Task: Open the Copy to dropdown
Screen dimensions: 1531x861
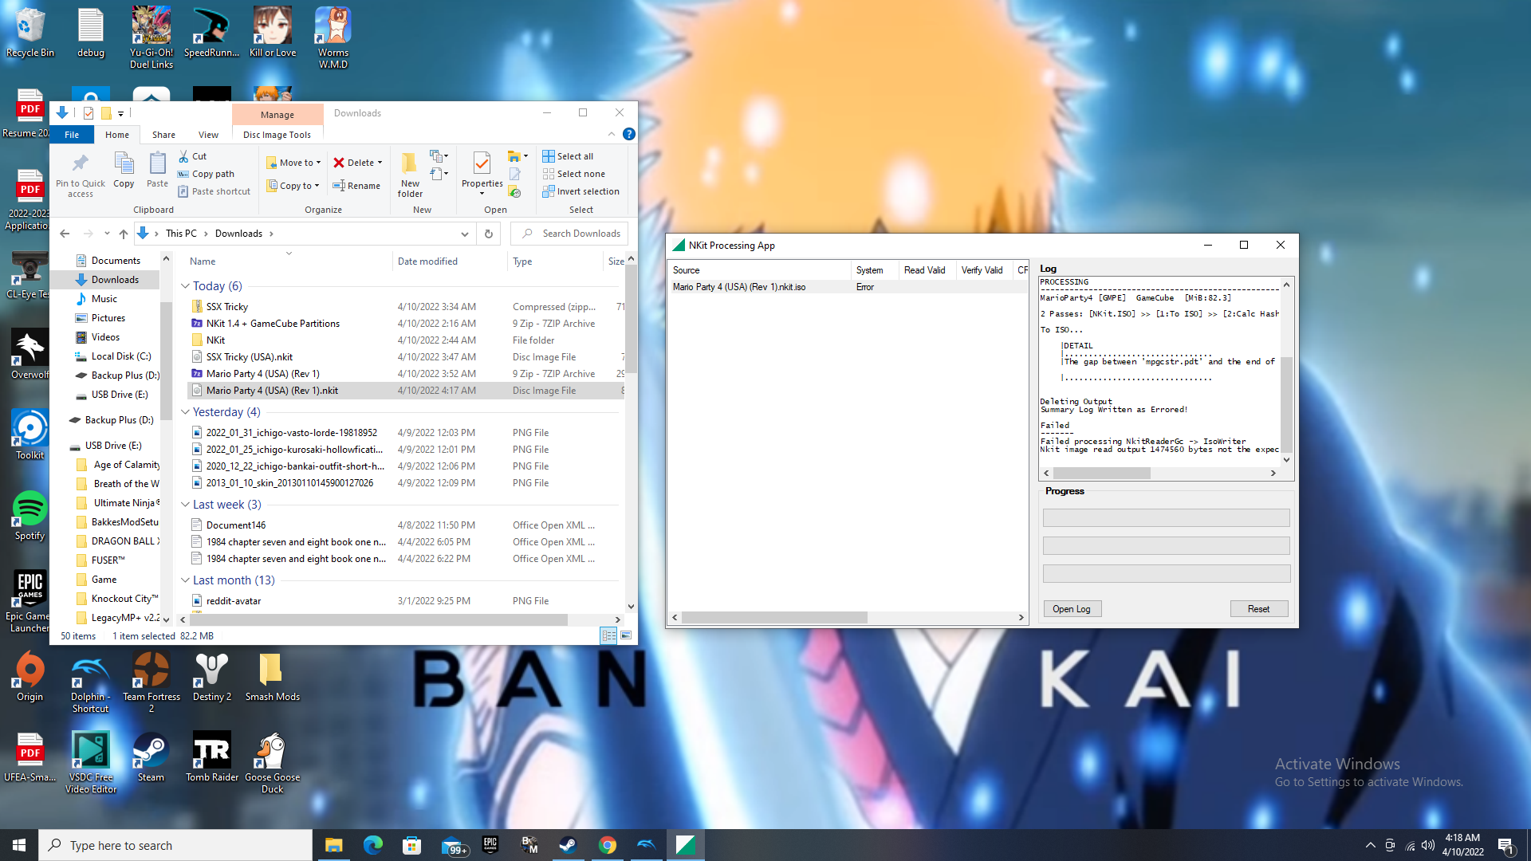Action: pos(293,186)
